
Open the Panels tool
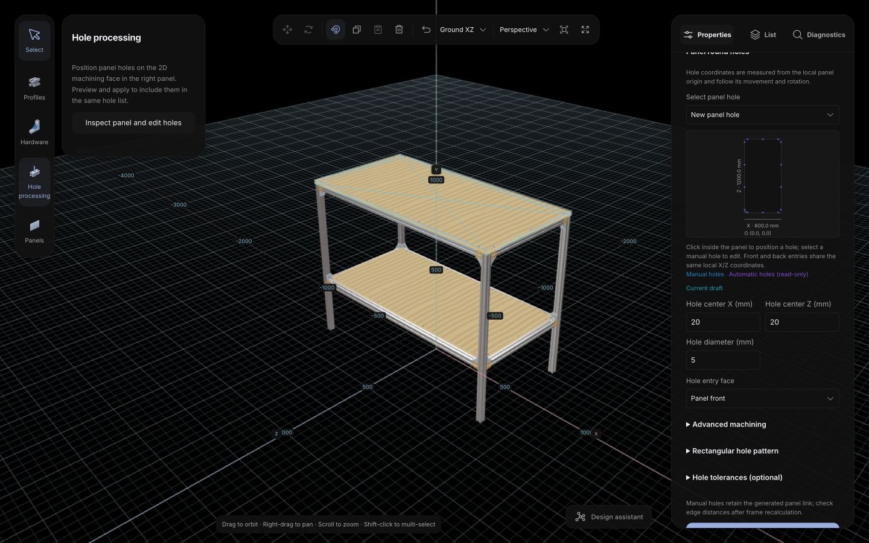(x=34, y=231)
